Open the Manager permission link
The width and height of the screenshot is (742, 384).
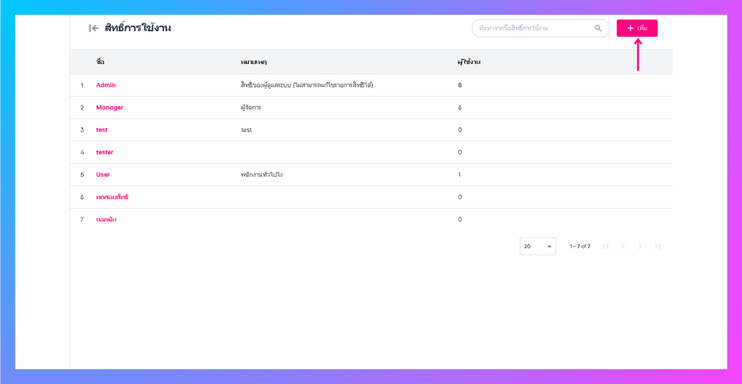click(x=110, y=108)
